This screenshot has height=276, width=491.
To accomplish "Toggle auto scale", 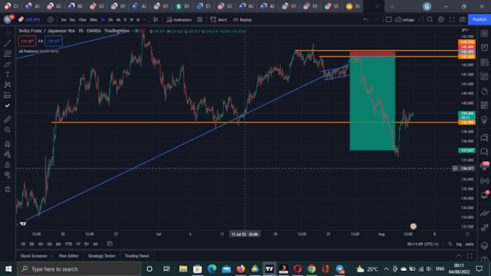I will point(469,244).
